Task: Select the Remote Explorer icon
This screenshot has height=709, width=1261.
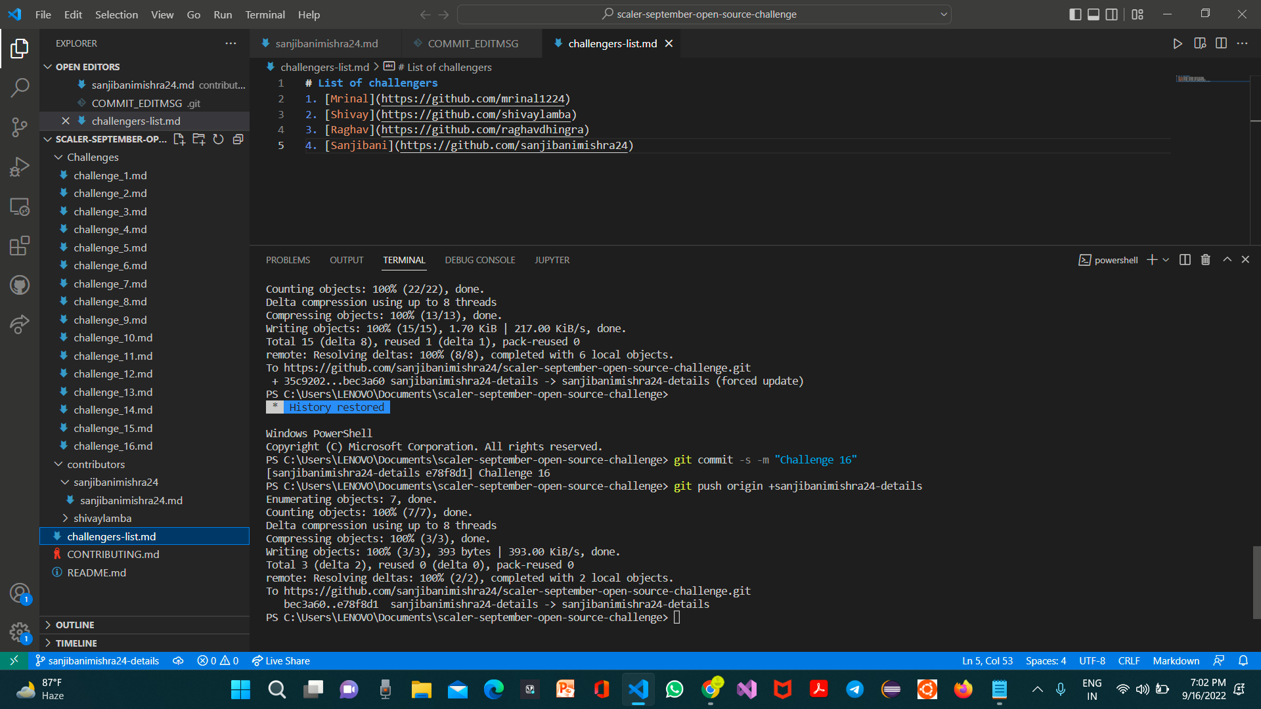Action: [20, 206]
